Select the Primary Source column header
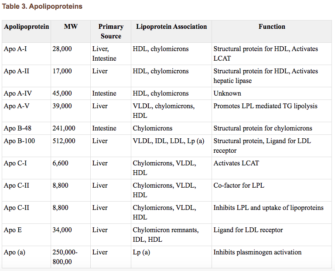This screenshot has width=335, height=271. 111,31
